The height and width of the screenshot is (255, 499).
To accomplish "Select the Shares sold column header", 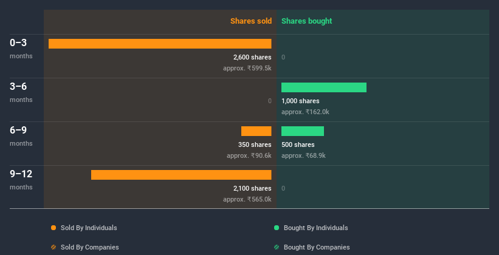I will point(251,21).
